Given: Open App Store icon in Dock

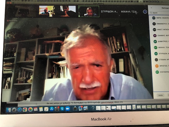Looking at the screenshot, I should pos(52,109).
